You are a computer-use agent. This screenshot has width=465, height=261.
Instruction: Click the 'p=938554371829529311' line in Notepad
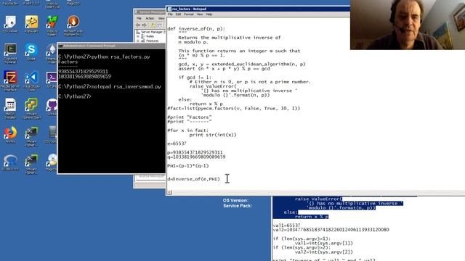tap(195, 152)
